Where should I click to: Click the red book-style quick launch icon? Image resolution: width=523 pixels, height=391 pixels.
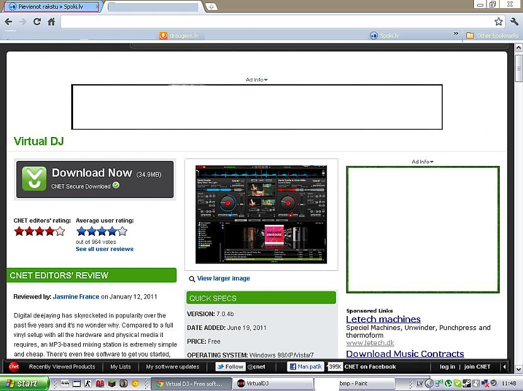click(x=100, y=383)
